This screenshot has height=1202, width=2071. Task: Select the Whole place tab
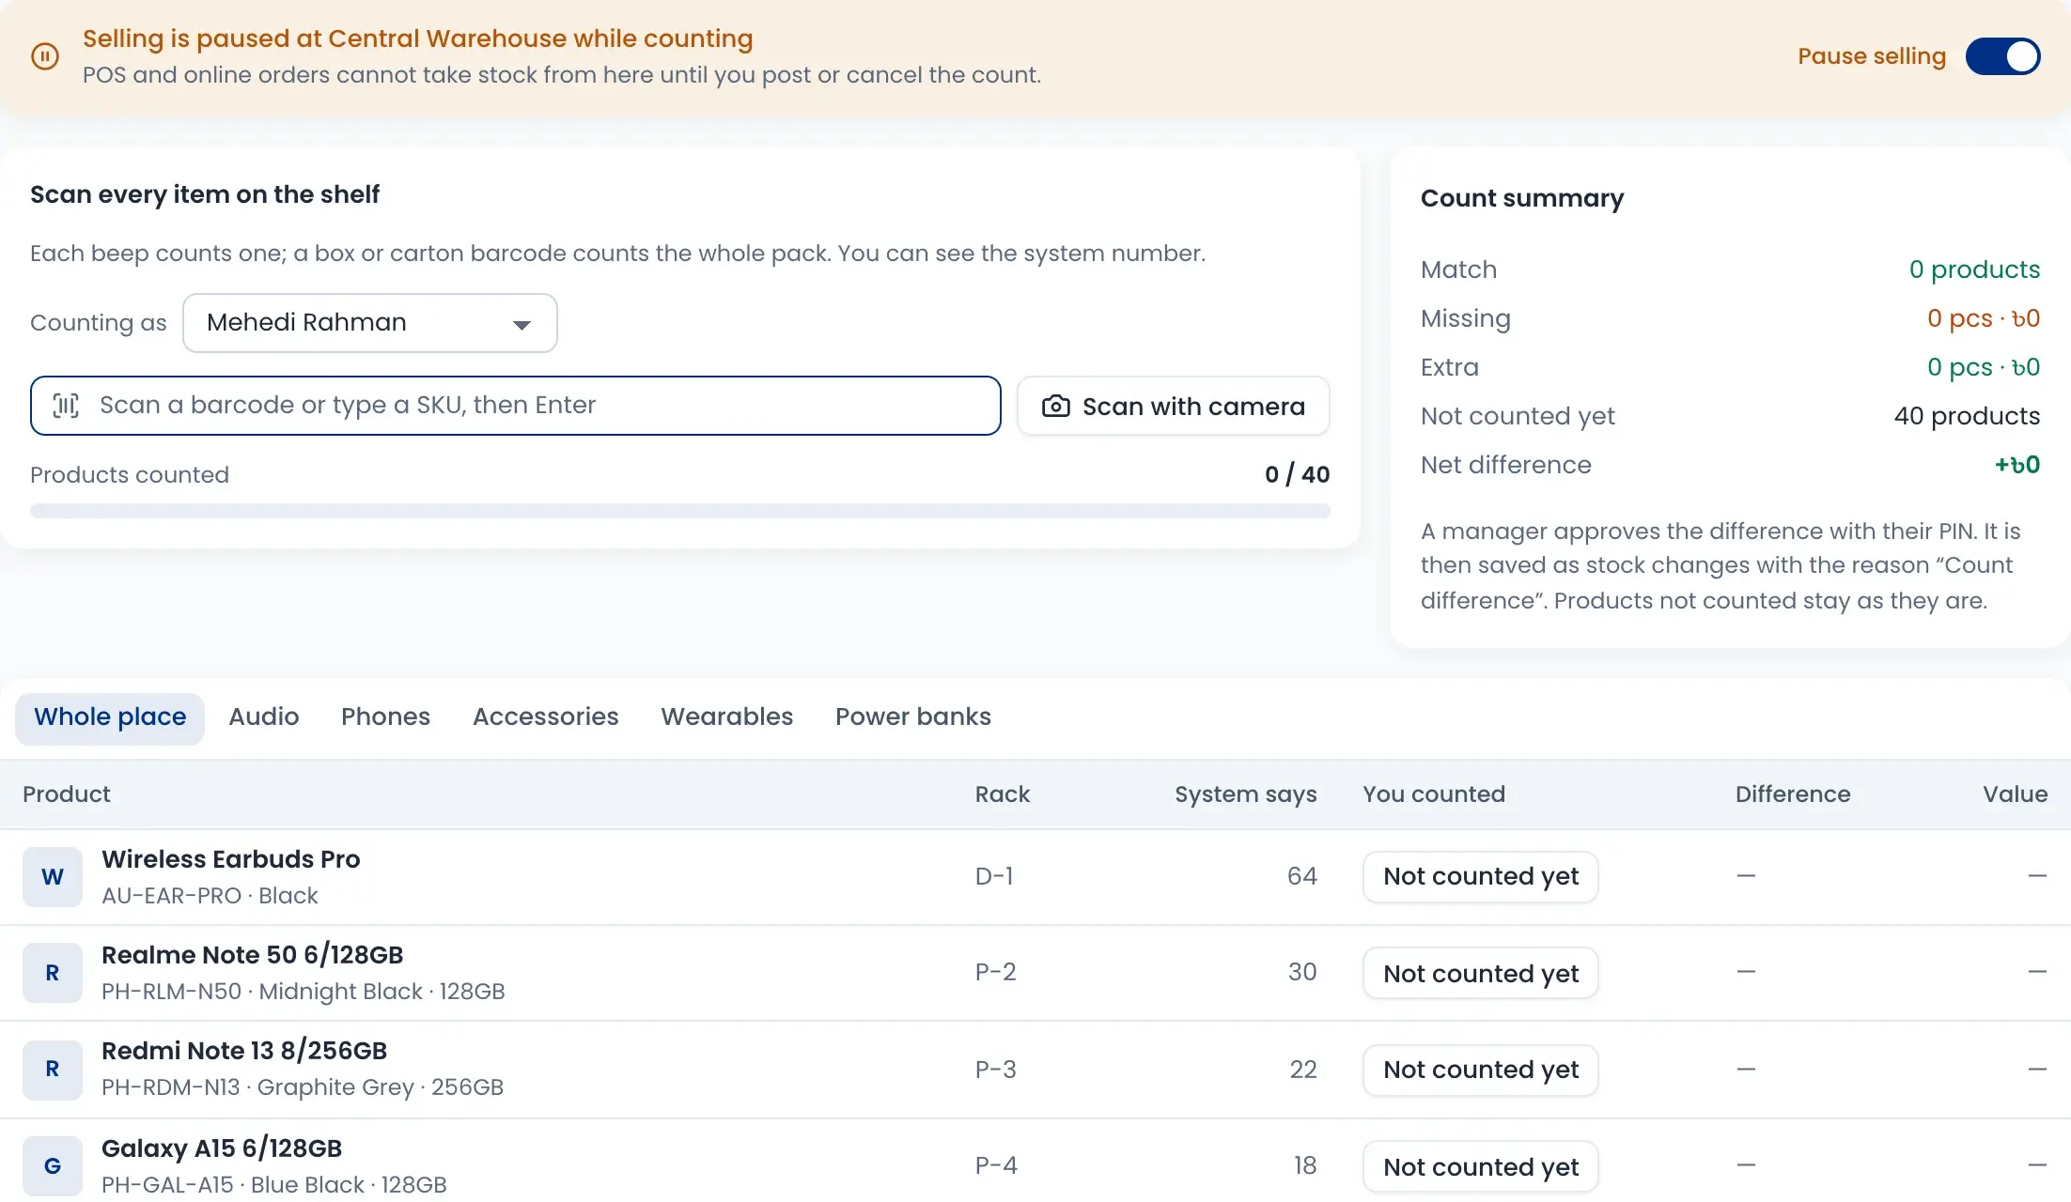[110, 717]
